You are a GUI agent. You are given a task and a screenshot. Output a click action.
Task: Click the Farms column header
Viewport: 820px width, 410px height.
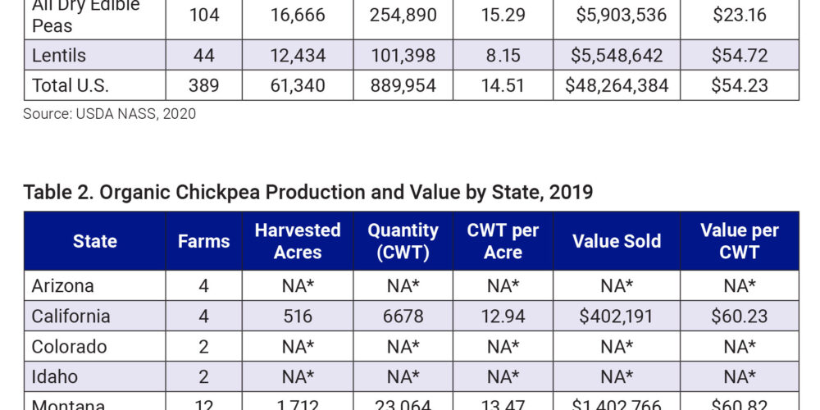203,241
